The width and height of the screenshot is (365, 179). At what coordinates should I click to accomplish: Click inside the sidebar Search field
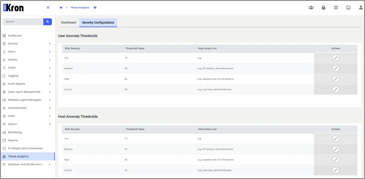[x=23, y=22]
